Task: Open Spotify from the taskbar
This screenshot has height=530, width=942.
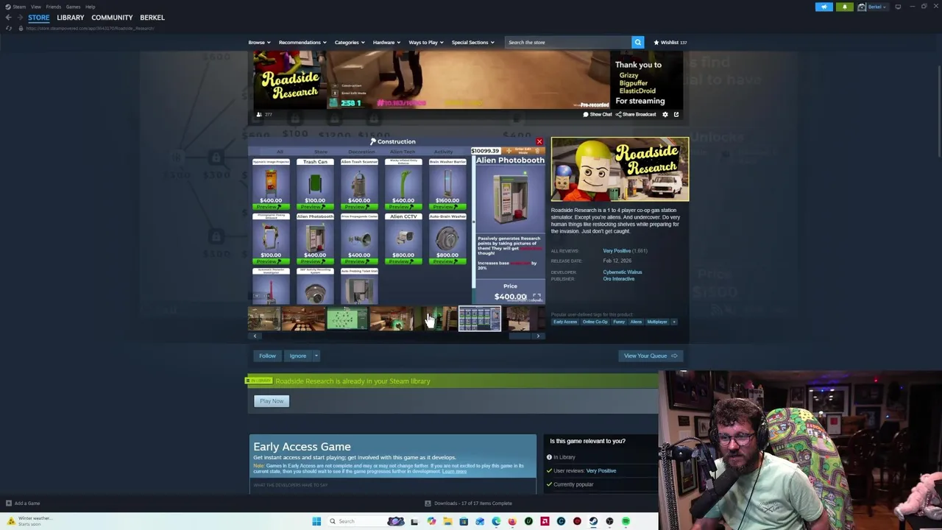Action: [626, 521]
